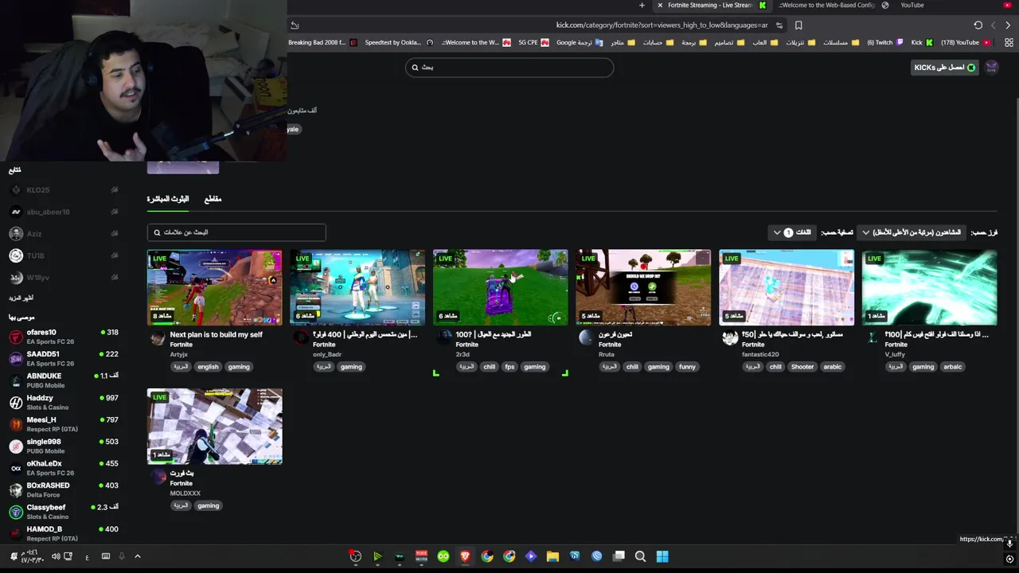
Task: Click the get KICKs button
Action: (944, 68)
